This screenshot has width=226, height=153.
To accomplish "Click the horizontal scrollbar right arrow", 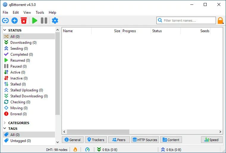I will point(220,132).
